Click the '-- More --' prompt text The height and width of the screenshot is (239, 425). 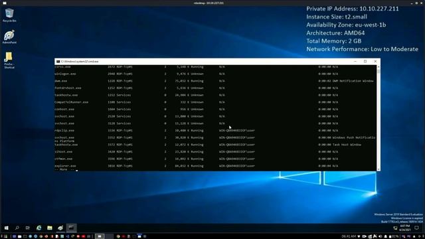tap(64, 169)
